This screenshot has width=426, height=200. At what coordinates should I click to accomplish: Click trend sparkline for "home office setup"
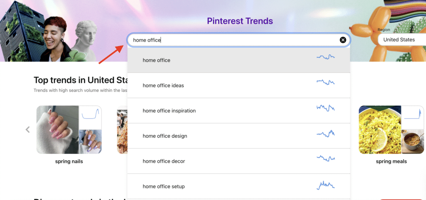(x=325, y=185)
